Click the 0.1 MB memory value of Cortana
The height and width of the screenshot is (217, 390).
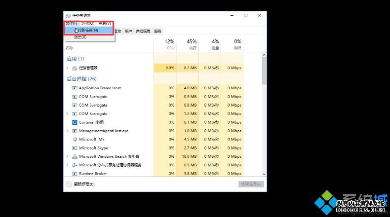click(x=190, y=122)
